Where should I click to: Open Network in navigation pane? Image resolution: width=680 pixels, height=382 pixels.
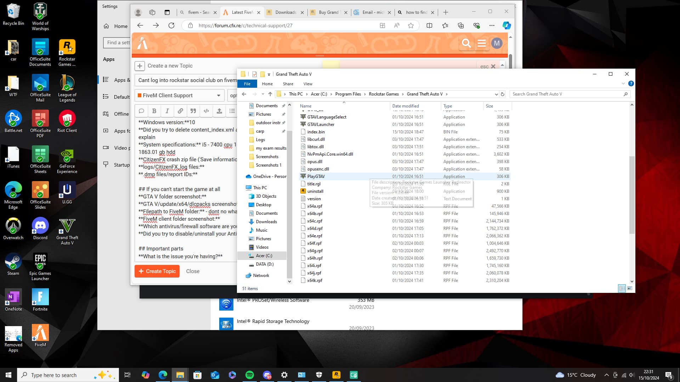click(261, 276)
